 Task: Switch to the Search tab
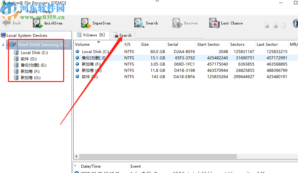[x=123, y=35]
